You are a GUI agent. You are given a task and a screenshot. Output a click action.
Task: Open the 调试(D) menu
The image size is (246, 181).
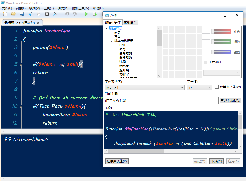click(63, 8)
